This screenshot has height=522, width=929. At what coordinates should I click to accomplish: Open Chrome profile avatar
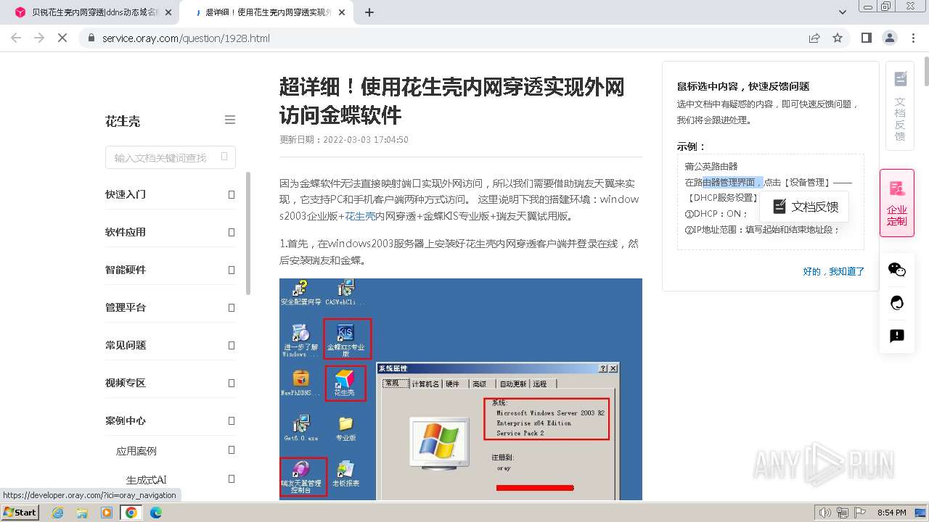coord(890,38)
